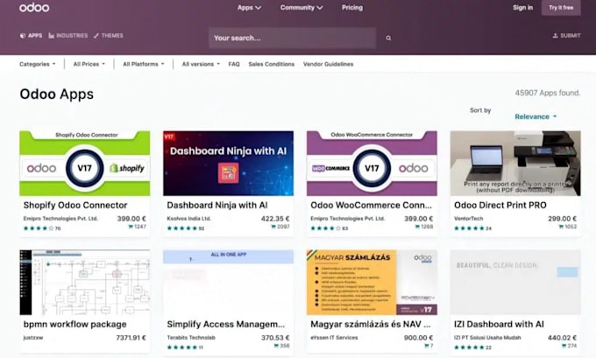Open the Magyar számlázás app thumbnail
This screenshot has width=596, height=358.
(372, 282)
